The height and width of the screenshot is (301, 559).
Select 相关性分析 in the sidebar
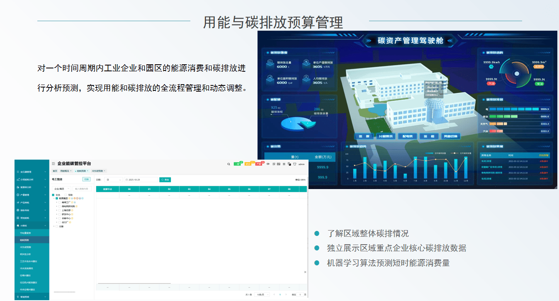[26, 254]
